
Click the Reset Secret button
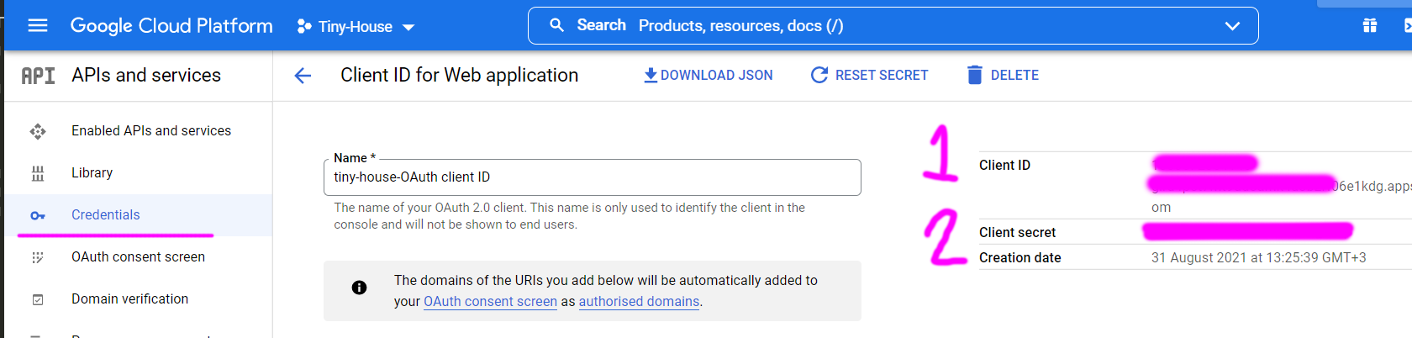tap(869, 75)
